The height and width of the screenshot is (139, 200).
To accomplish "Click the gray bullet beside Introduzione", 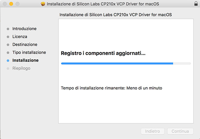I will pos(8,29).
